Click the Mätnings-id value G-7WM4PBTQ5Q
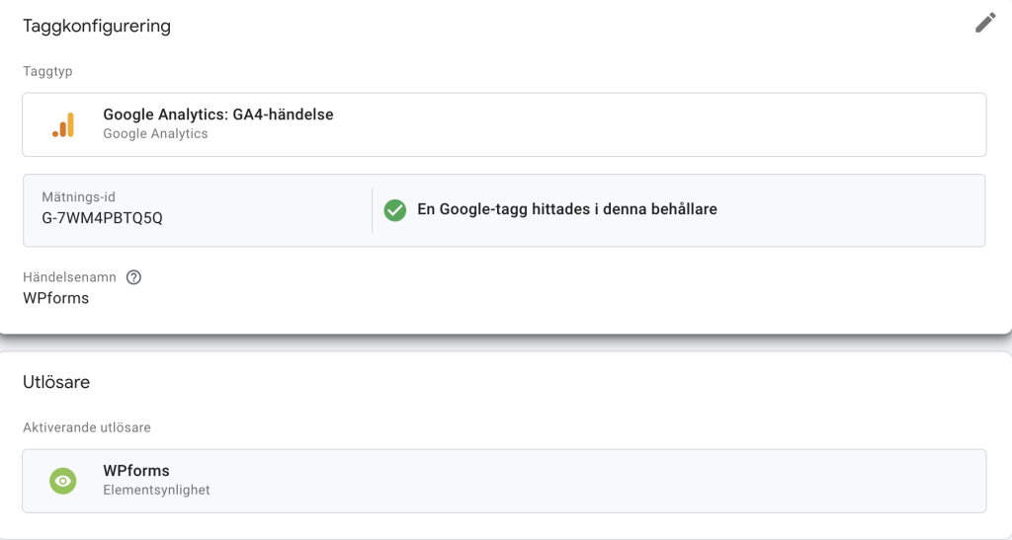The width and height of the screenshot is (1012, 540). (102, 218)
